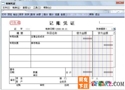Close the 填制凭证 window

(120, 2)
